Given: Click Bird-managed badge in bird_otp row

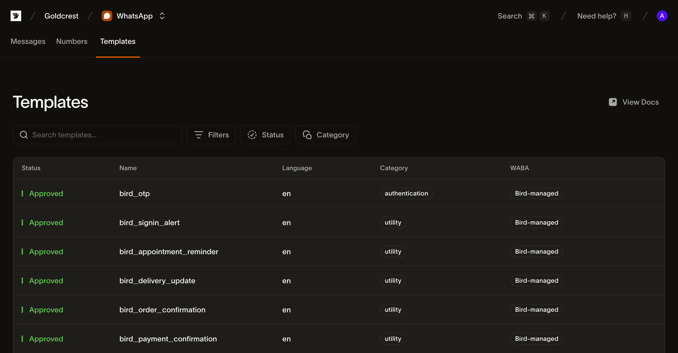Looking at the screenshot, I should 537,193.
